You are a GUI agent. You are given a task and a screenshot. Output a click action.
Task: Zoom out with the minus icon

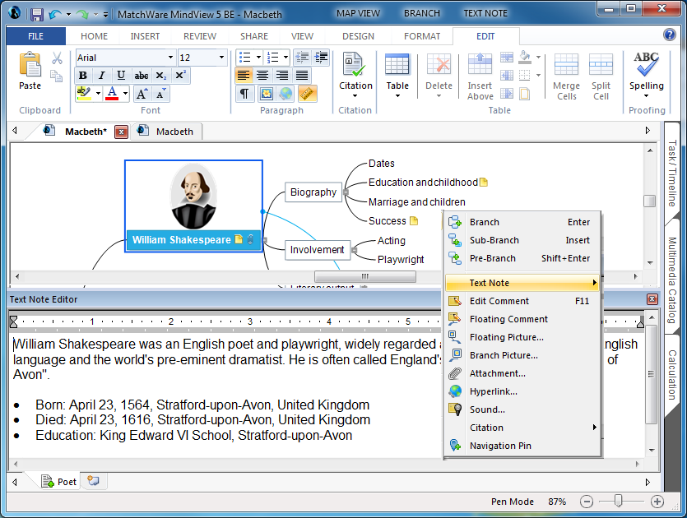587,502
